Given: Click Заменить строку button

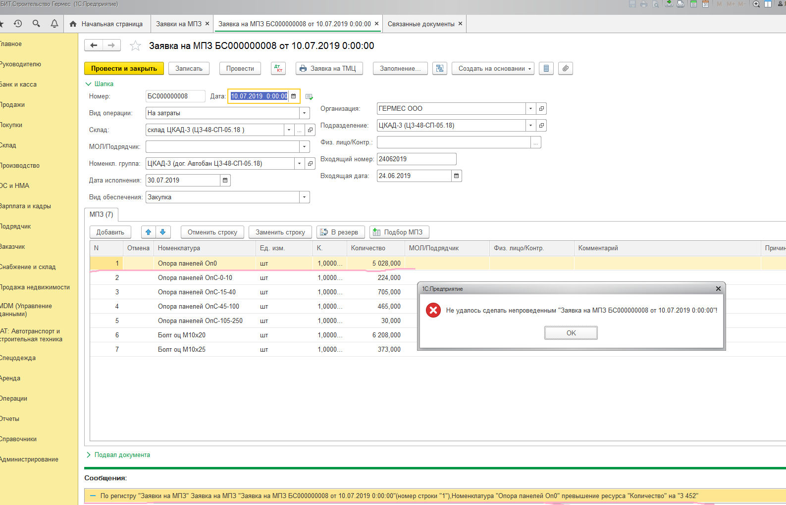Looking at the screenshot, I should (x=280, y=232).
